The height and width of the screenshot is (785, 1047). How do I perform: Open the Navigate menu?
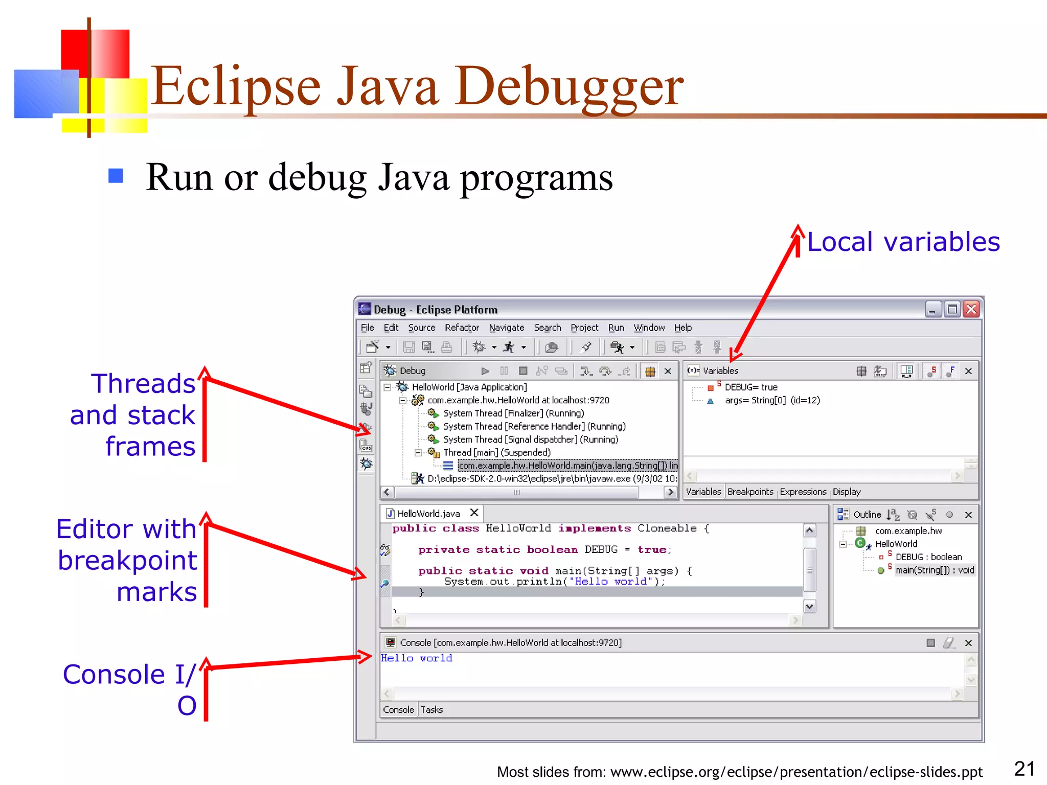507,328
